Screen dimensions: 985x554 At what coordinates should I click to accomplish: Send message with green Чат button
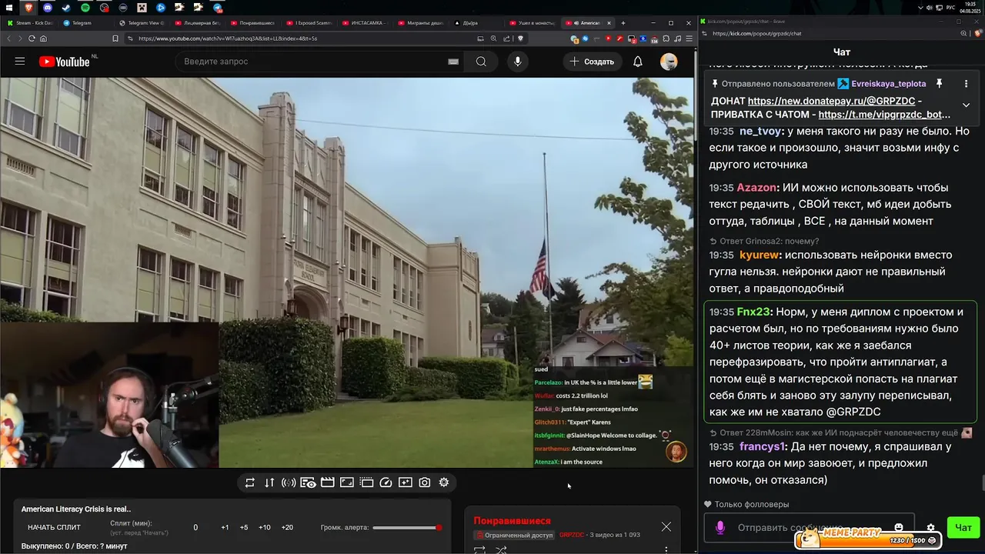pos(963,528)
